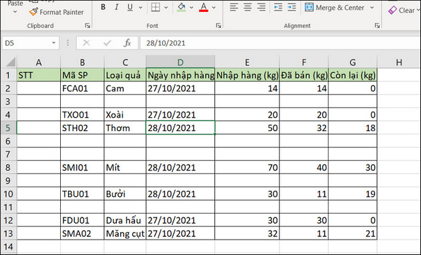Cancel formula bar entry (X)
Viewport: 421px width, 255px height.
[86, 43]
